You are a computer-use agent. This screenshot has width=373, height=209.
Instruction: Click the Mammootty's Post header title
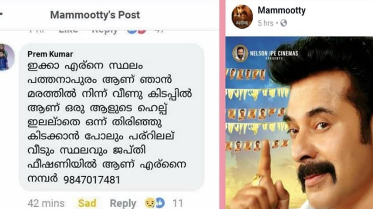point(95,15)
